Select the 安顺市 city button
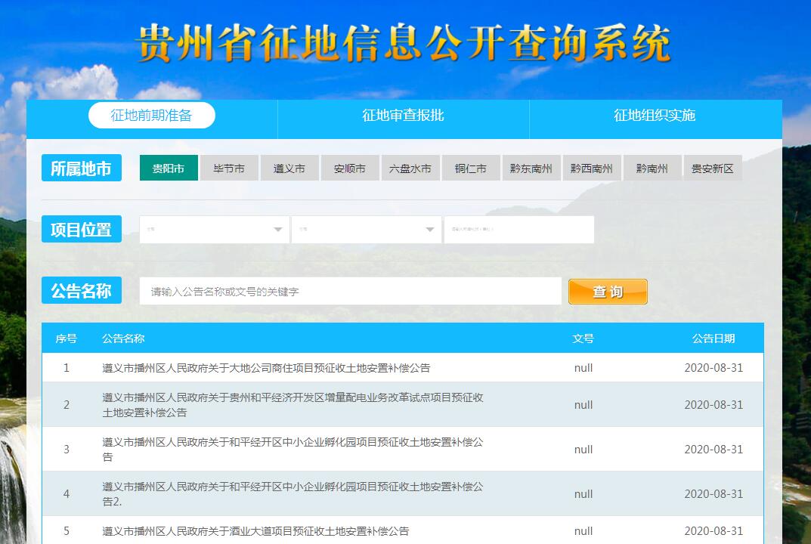This screenshot has height=544, width=811. (x=350, y=168)
